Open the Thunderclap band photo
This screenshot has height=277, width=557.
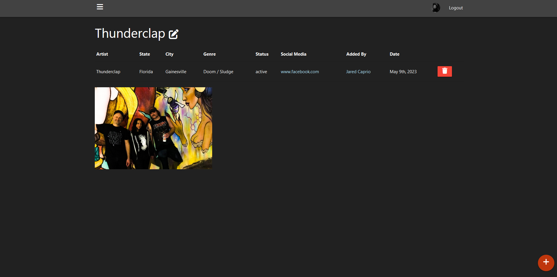[x=153, y=128]
